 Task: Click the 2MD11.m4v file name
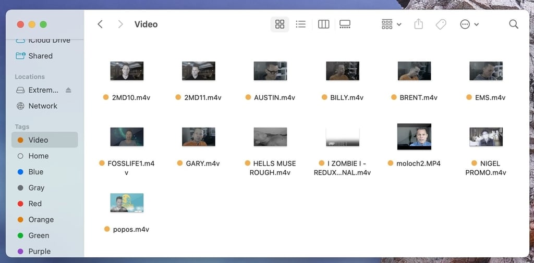coord(203,97)
